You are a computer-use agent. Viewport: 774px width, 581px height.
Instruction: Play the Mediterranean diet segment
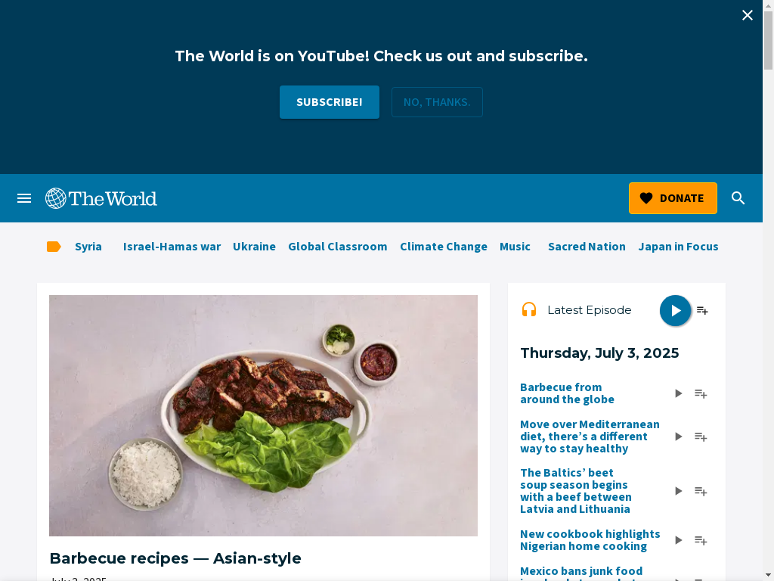tap(678, 437)
